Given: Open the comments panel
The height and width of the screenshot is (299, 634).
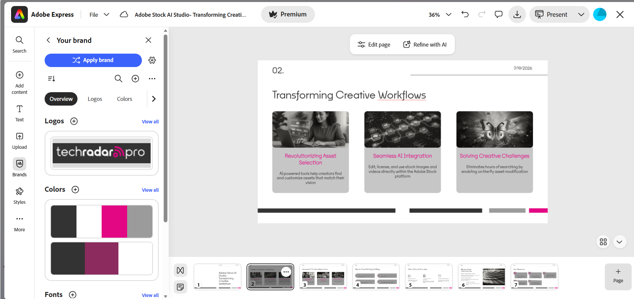Looking at the screenshot, I should (498, 14).
